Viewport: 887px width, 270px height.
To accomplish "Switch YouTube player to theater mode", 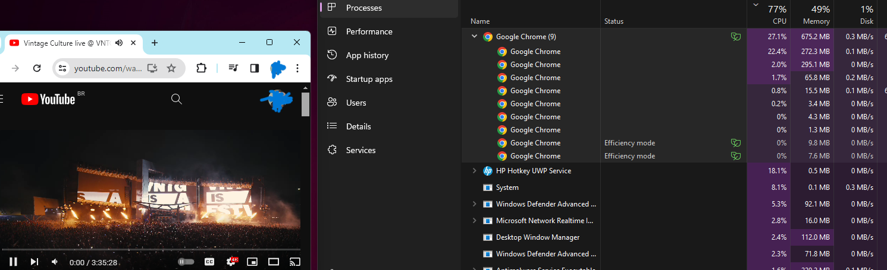I will point(274,262).
